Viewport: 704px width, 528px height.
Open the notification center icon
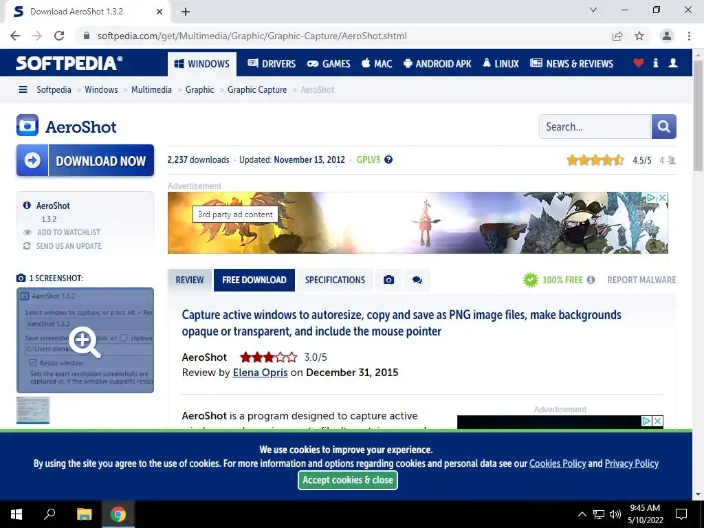click(x=681, y=514)
